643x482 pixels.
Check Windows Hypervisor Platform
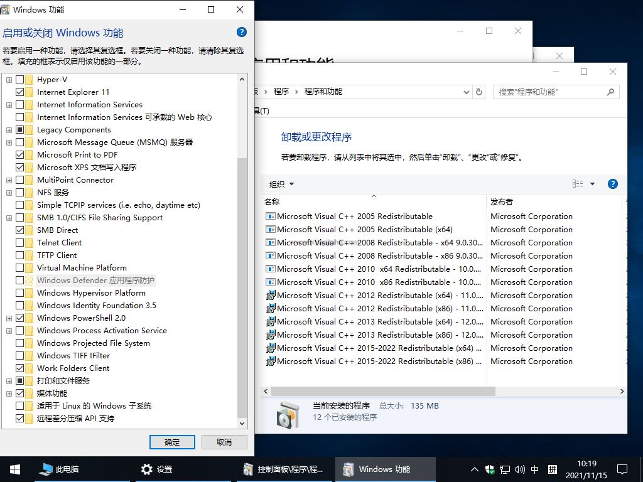click(19, 292)
